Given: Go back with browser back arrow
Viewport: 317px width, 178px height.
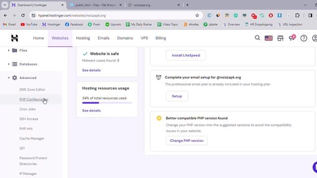Looking at the screenshot, I should pos(5,15).
